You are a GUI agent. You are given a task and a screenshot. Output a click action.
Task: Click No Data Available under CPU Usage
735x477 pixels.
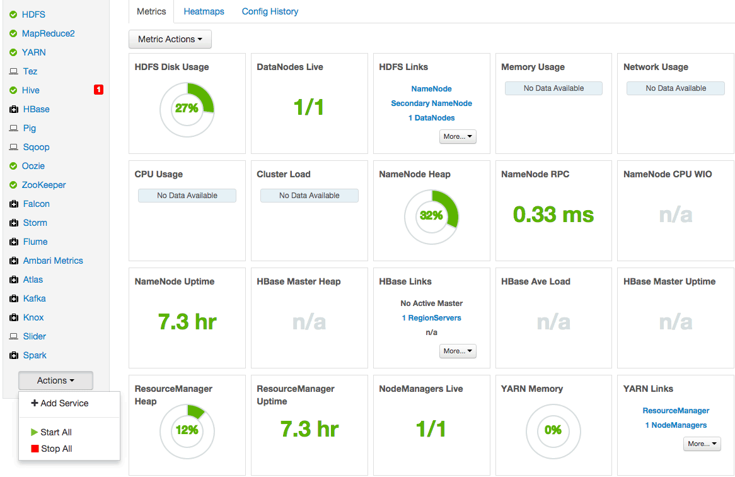(x=187, y=196)
